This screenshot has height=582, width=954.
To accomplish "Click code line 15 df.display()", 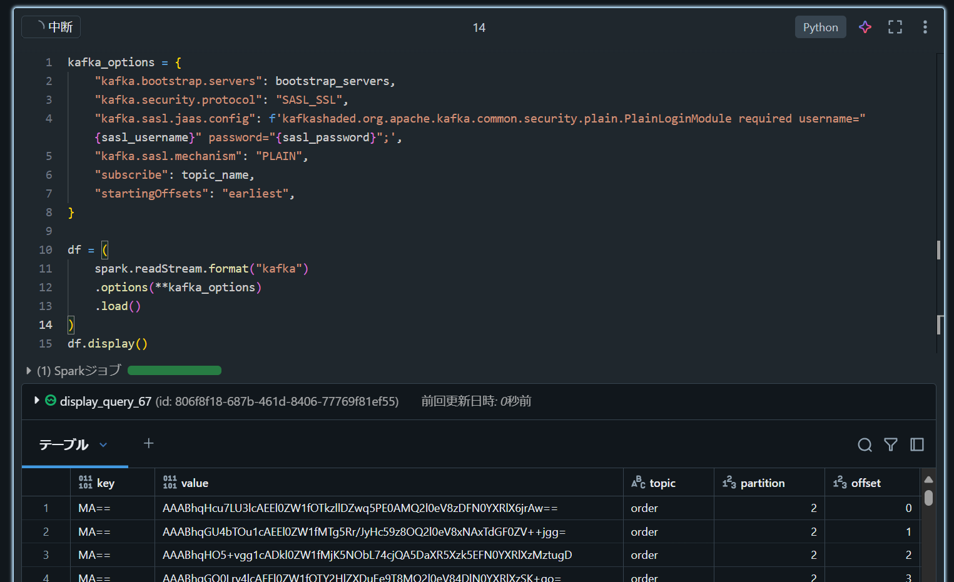I will 108,343.
